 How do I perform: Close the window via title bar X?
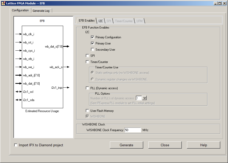click(224, 3)
